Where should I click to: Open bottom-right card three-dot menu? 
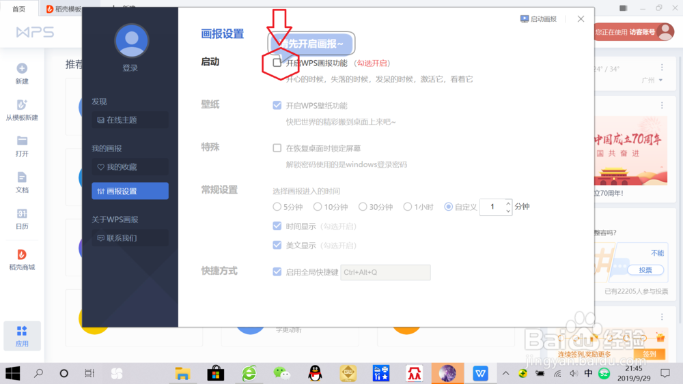[662, 316]
